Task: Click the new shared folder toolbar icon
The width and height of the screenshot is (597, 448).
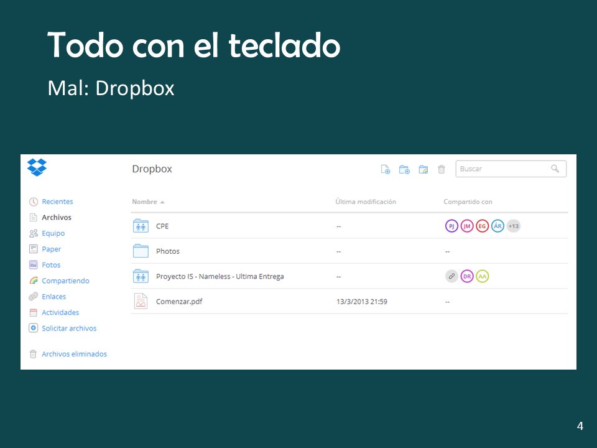Action: coord(423,169)
